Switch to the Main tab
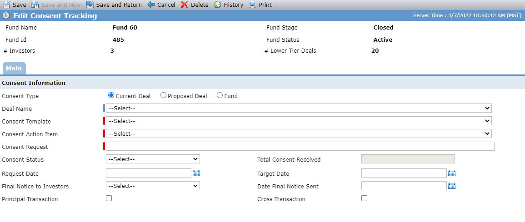This screenshot has width=525, height=222. point(14,68)
